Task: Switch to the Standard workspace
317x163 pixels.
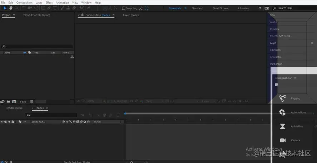Action: click(197, 8)
